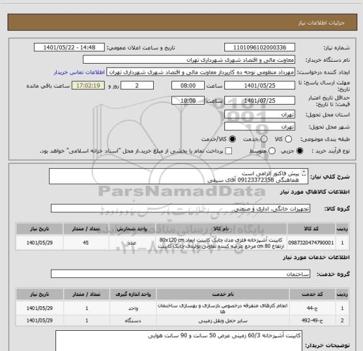Click the buyer notes text area
Viewport: 363px width, 351px height.
tap(179, 340)
